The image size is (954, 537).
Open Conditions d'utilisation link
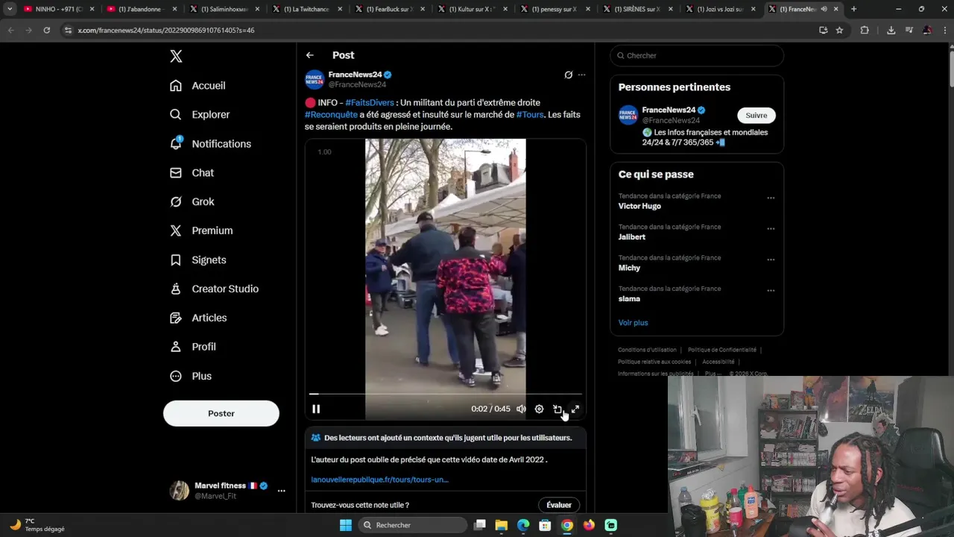(x=647, y=350)
